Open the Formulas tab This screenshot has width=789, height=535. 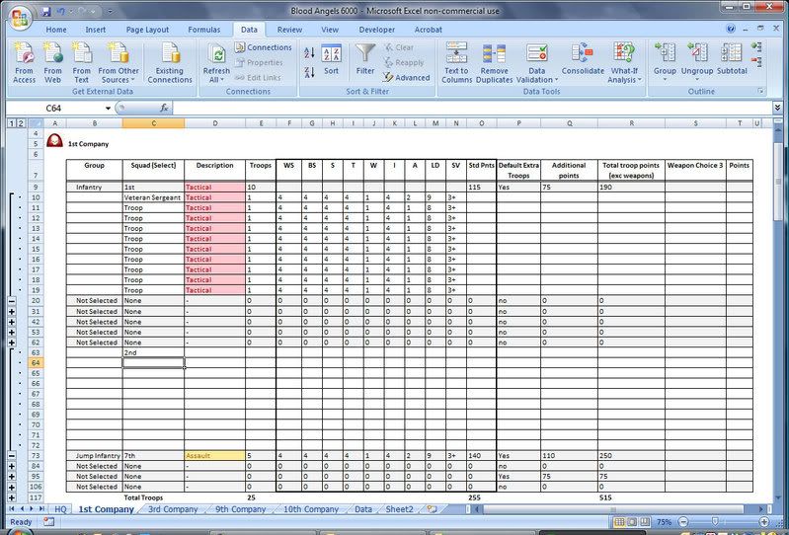coord(203,30)
